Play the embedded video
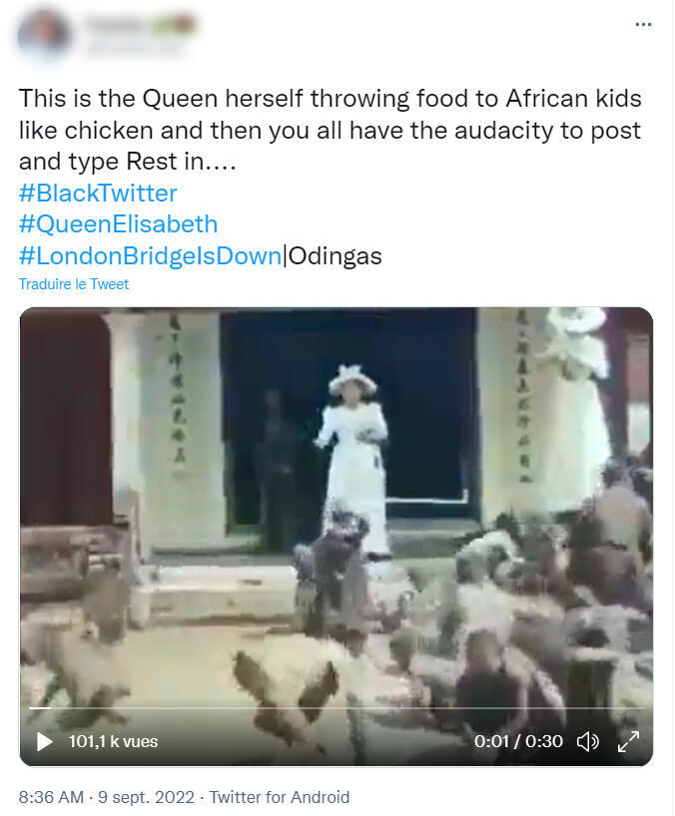 [44, 741]
